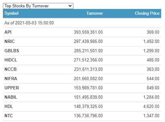
Task: Open the NCCB stock symbol link
Action: pyautogui.click(x=11, y=69)
